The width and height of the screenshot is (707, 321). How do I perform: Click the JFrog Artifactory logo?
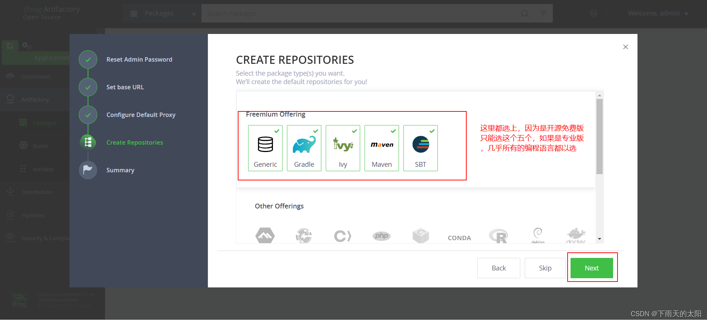51,13
